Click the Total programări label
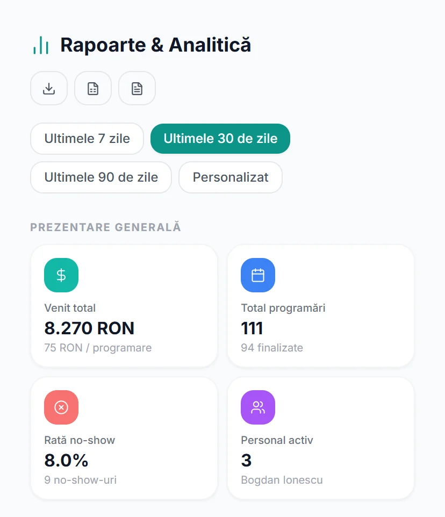 tap(283, 308)
